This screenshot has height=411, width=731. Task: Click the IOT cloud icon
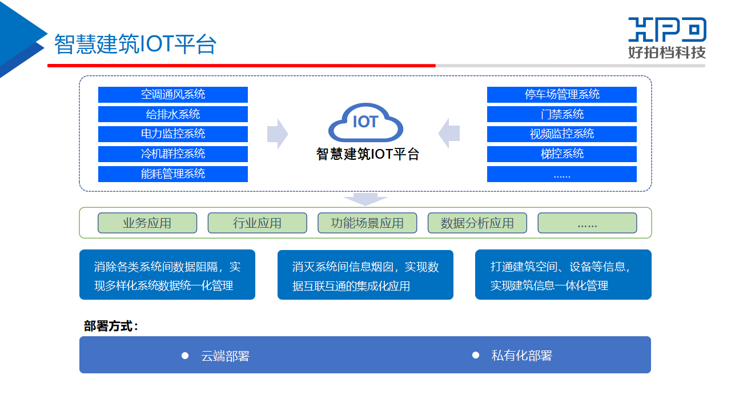pyautogui.click(x=365, y=122)
